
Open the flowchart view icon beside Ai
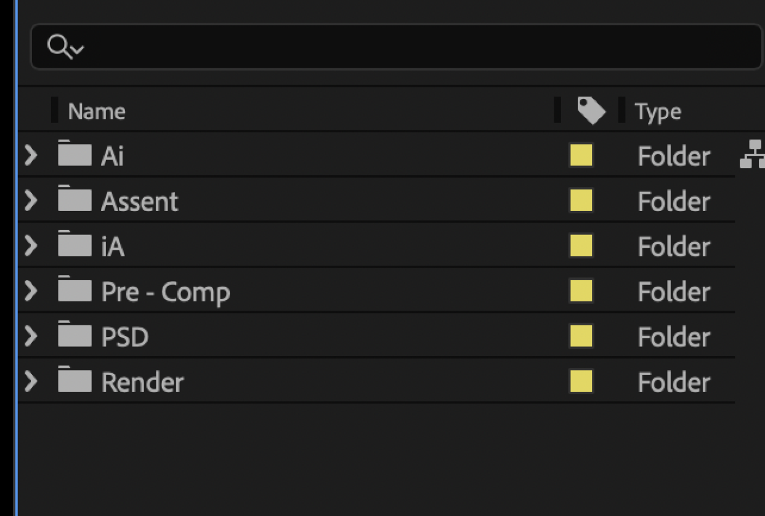coord(752,154)
